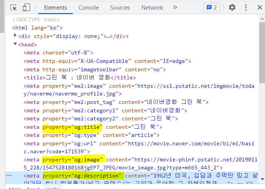Select the og:type meta node

pyautogui.click(x=92, y=135)
